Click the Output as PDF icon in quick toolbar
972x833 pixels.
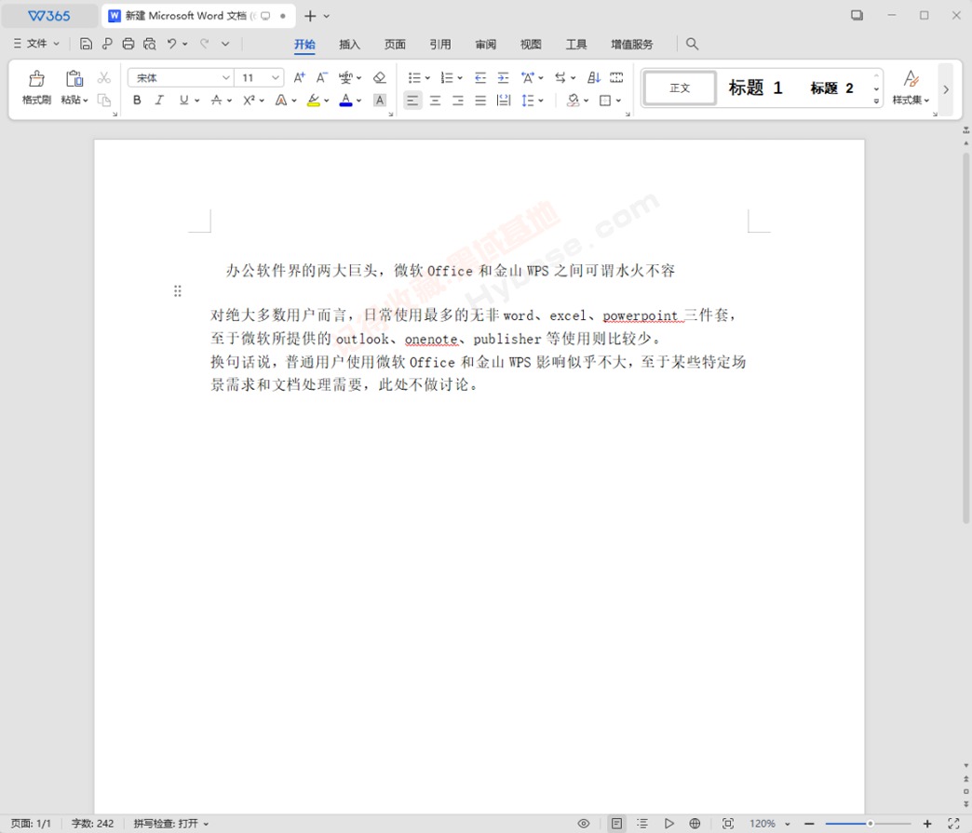[x=107, y=44]
